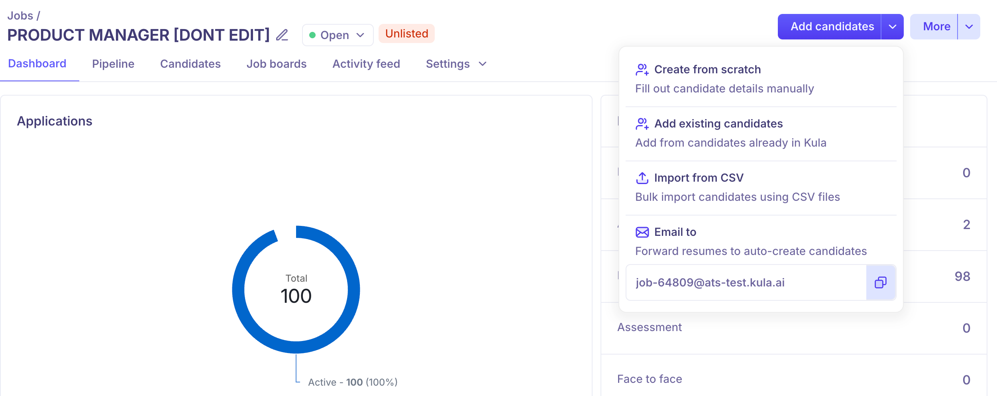Copy the job email address with copy icon

[881, 282]
